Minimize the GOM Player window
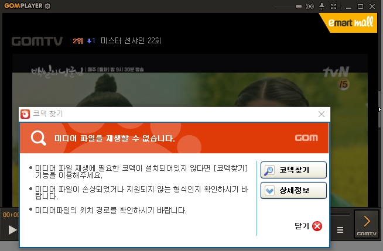The height and width of the screenshot is (251, 383). coord(349,7)
